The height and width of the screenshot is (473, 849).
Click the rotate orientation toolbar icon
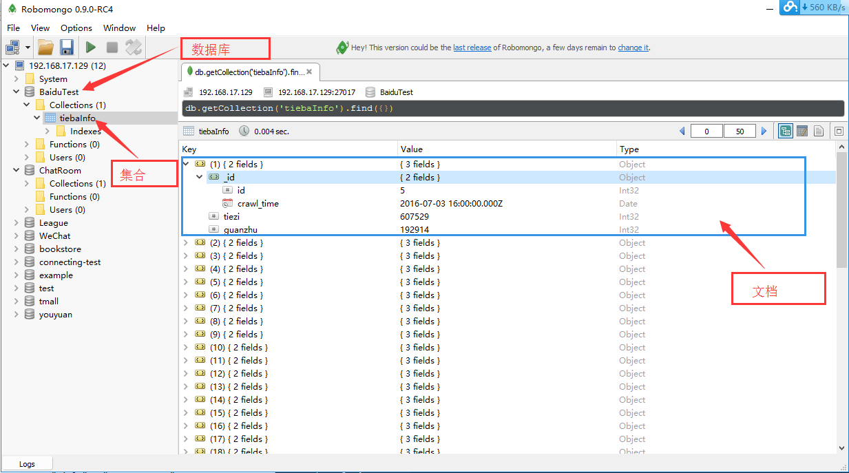click(x=134, y=48)
